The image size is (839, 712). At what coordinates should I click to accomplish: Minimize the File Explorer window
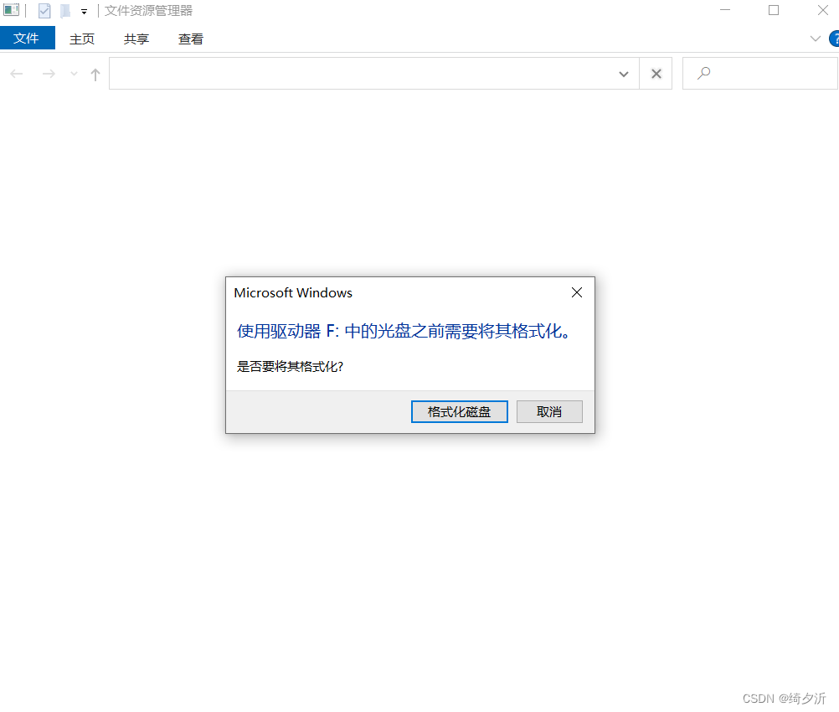[x=725, y=10]
